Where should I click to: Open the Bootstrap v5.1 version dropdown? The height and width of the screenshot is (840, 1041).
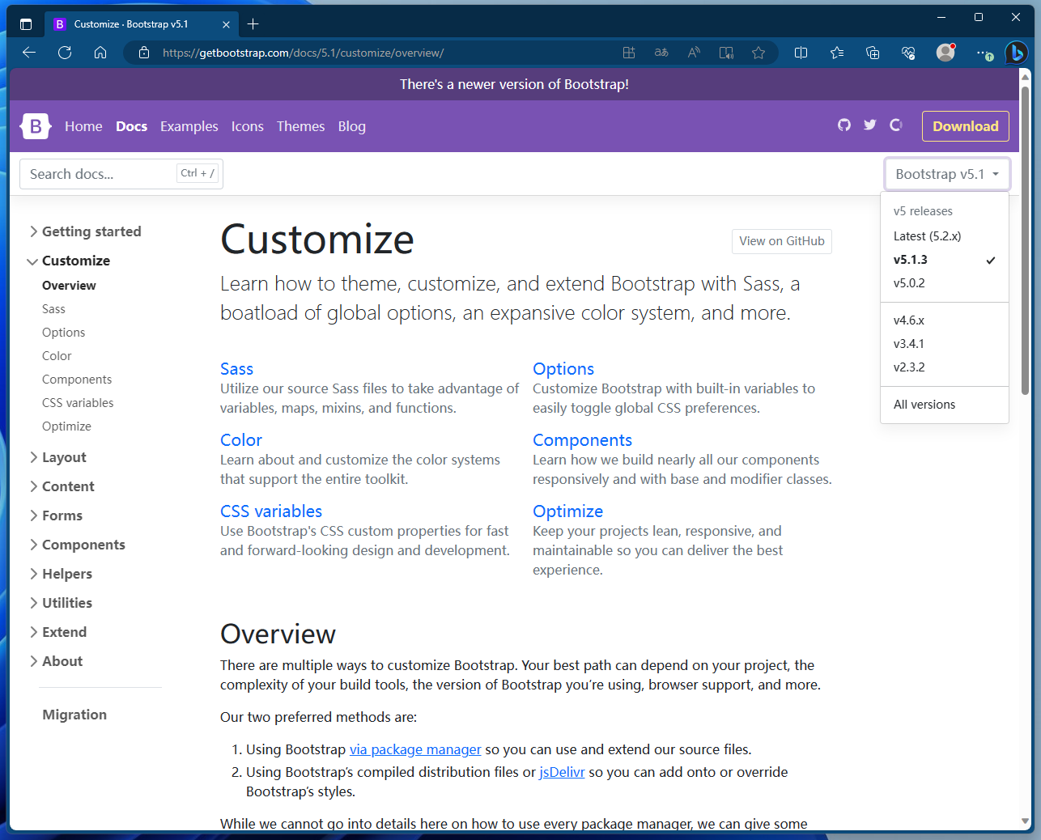(946, 173)
